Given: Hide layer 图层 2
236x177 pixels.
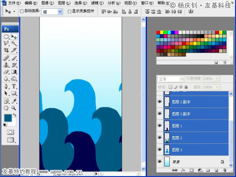Looking at the screenshot, I should [x=160, y=138].
